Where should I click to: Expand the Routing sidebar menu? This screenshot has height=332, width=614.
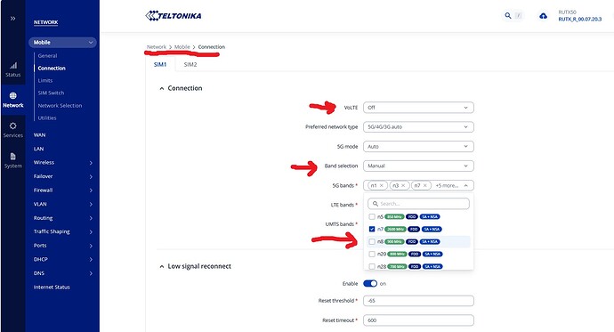click(x=91, y=218)
